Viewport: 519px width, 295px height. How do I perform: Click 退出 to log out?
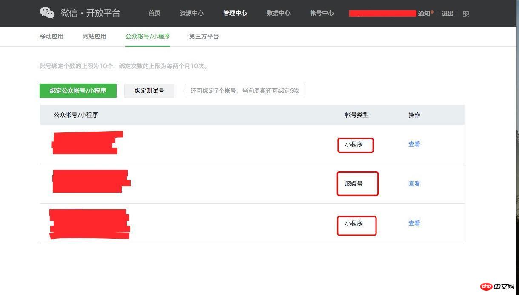click(x=447, y=14)
